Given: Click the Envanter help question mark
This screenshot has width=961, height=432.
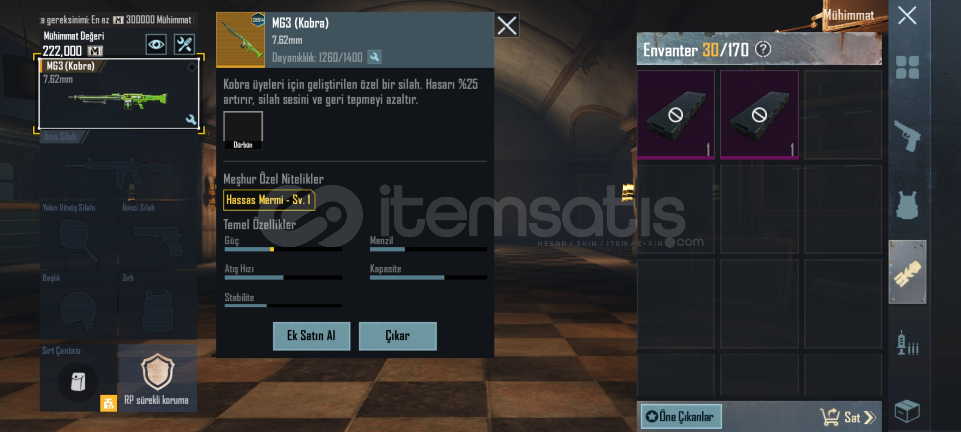Looking at the screenshot, I should tap(763, 50).
